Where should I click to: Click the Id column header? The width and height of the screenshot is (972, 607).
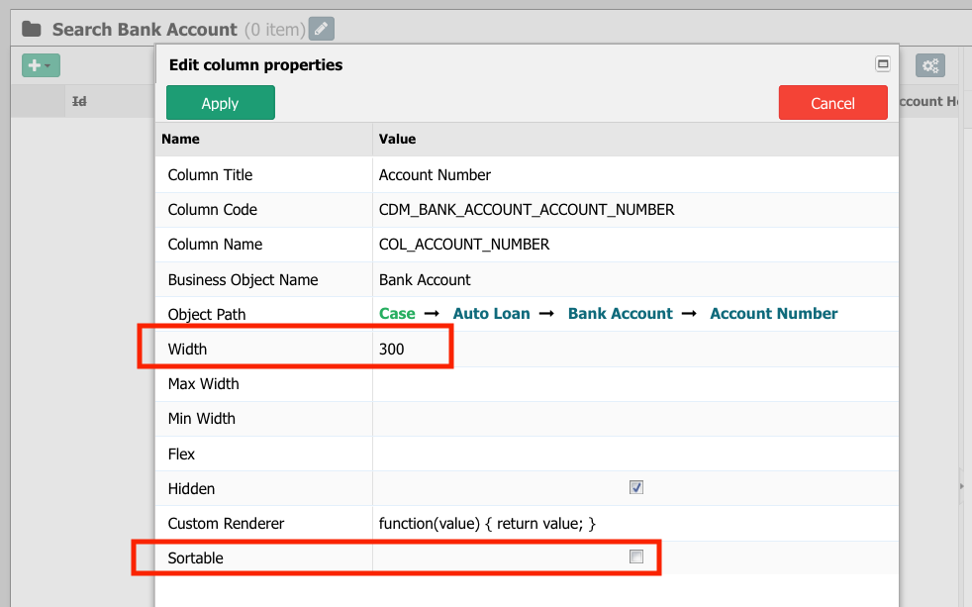pos(79,101)
